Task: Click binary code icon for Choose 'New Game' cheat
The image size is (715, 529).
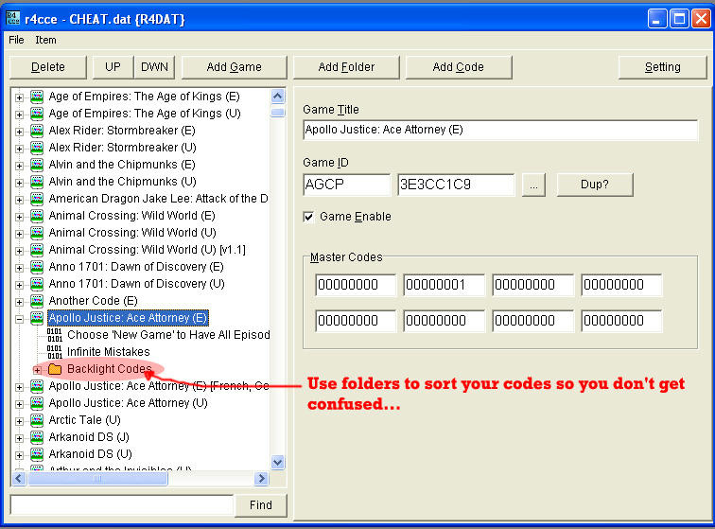Action: [55, 335]
